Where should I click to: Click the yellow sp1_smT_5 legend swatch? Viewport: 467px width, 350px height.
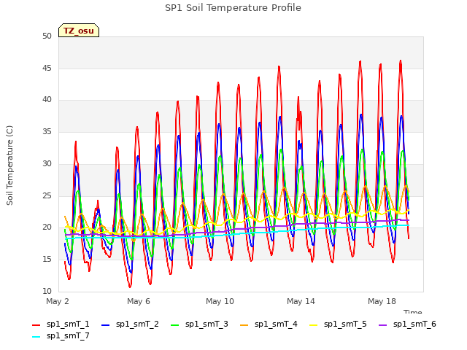click(x=313, y=325)
